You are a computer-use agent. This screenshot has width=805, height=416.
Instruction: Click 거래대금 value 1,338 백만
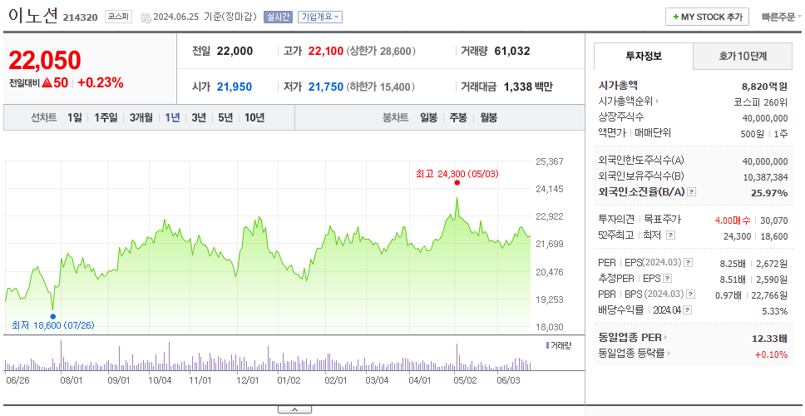click(528, 87)
